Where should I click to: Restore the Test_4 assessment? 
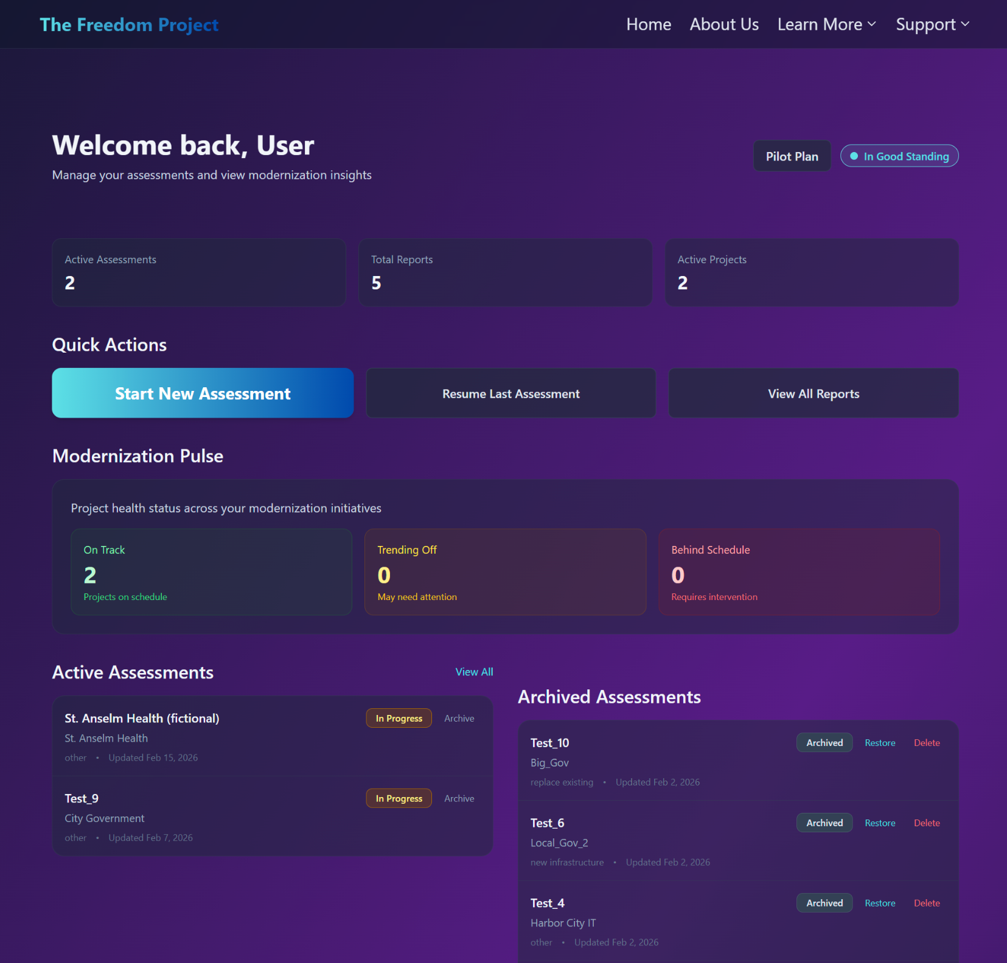[880, 903]
